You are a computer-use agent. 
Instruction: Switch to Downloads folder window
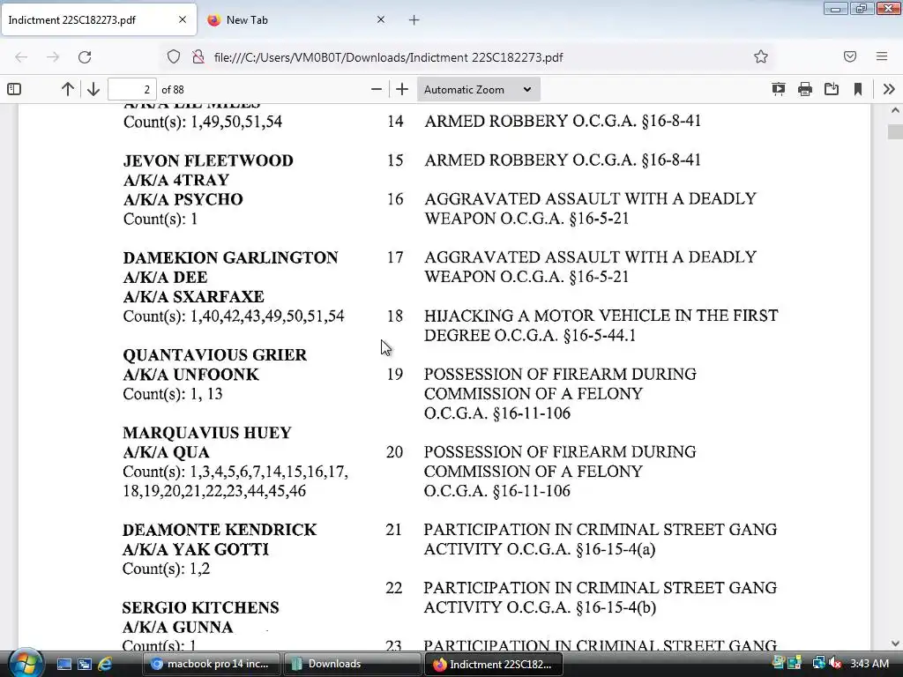pyautogui.click(x=352, y=664)
